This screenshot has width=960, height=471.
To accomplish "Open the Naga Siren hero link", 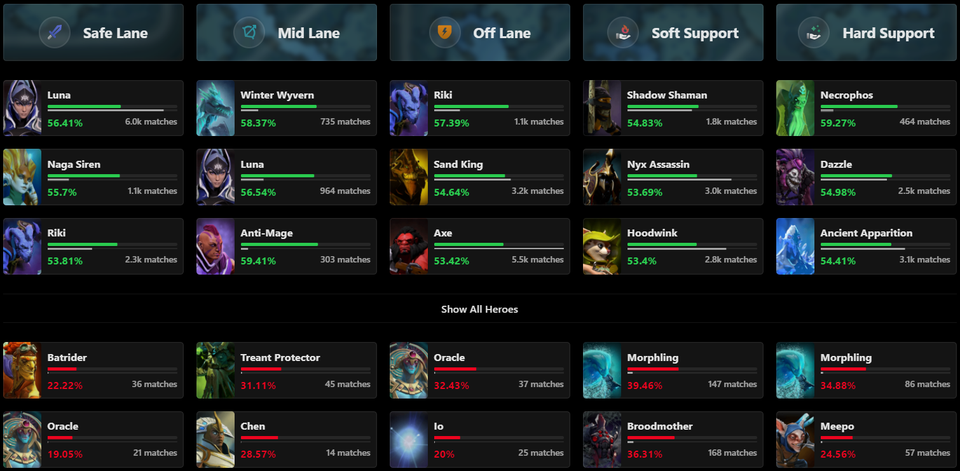I will pyautogui.click(x=74, y=164).
